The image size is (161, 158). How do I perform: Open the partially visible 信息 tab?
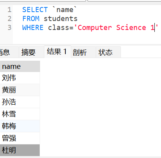coord(9,52)
